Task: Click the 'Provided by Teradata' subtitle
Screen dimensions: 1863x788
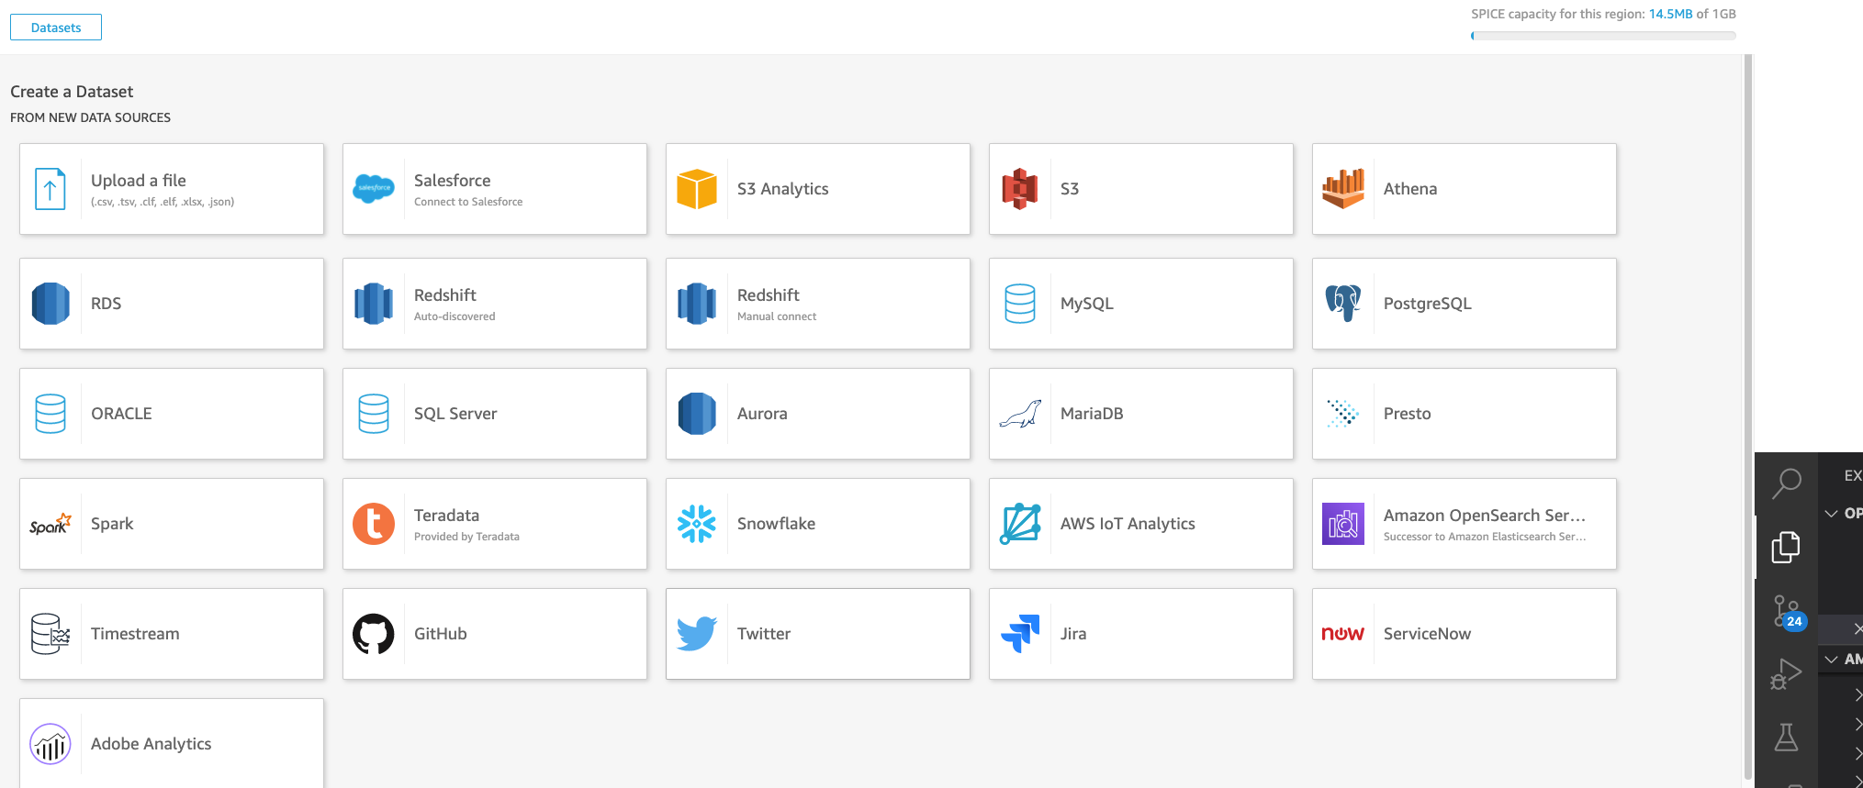Action: pyautogui.click(x=466, y=537)
